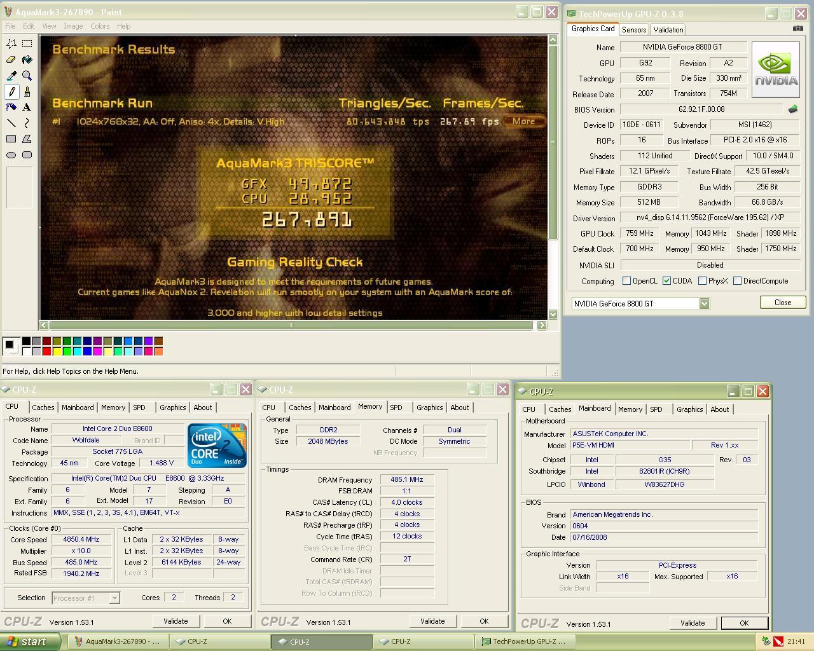Click the red system tray icon
The image size is (814, 651).
pyautogui.click(x=778, y=641)
